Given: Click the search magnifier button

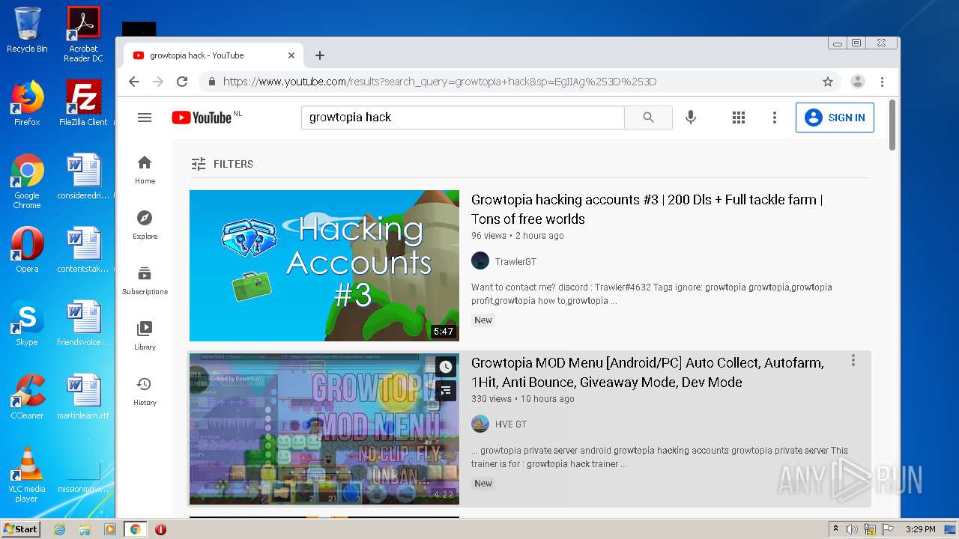Looking at the screenshot, I should (x=648, y=118).
